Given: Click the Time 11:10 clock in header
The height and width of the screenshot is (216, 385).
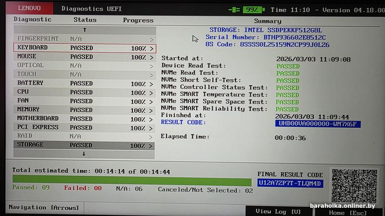Looking at the screenshot, I should coord(290,10).
